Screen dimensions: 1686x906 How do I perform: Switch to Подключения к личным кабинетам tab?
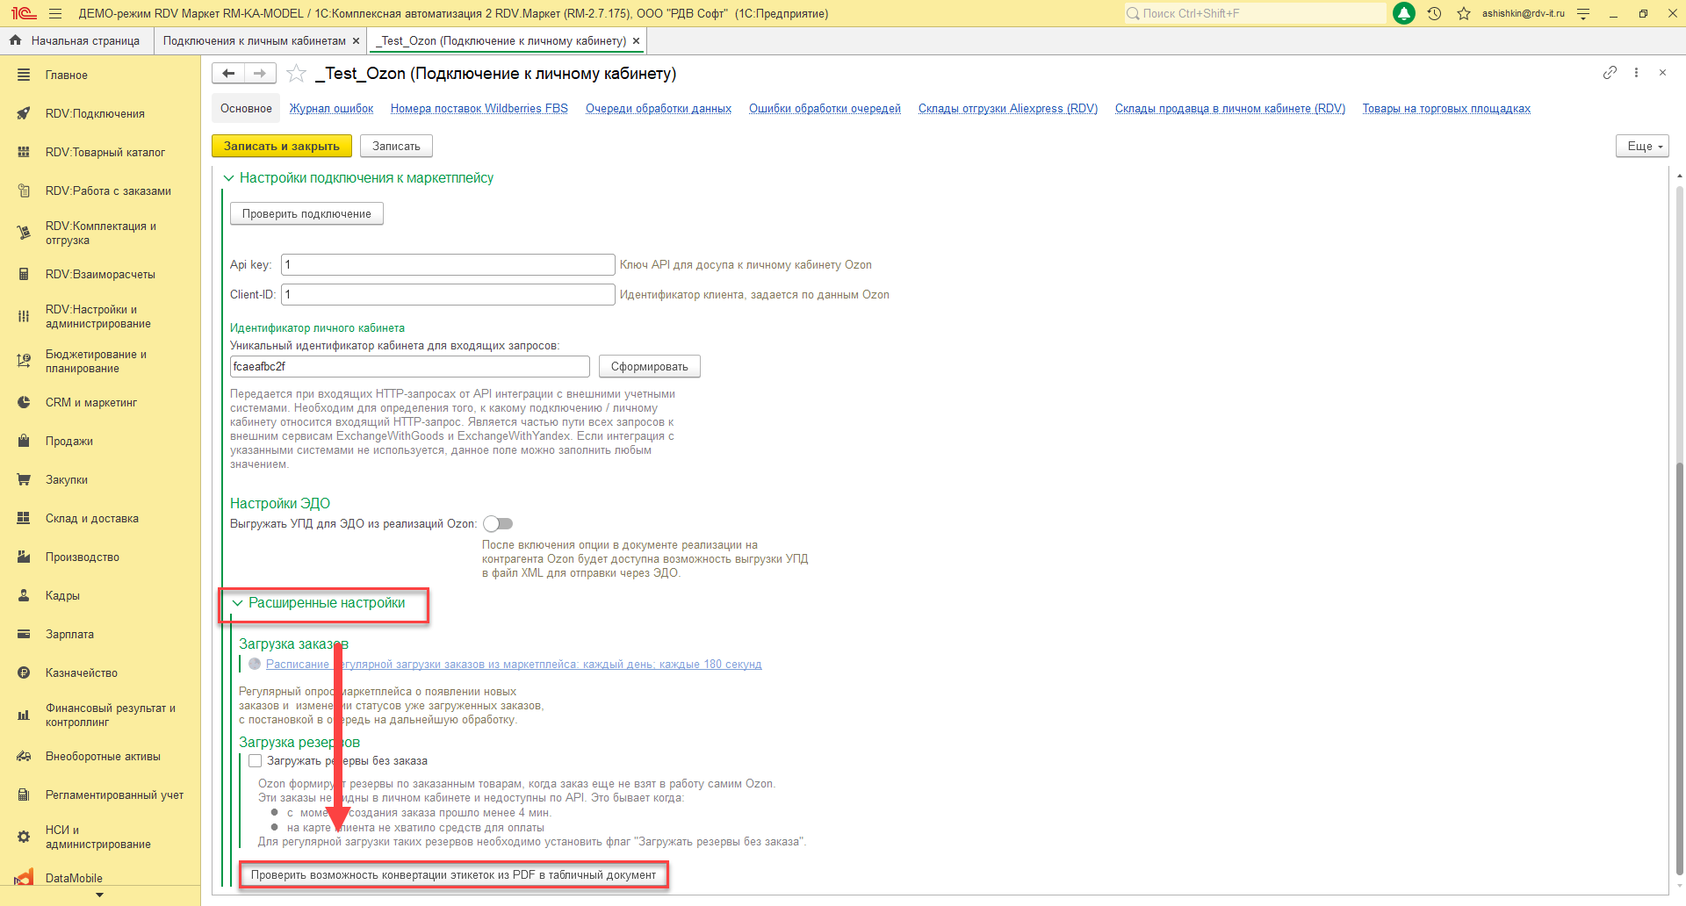pyautogui.click(x=254, y=41)
